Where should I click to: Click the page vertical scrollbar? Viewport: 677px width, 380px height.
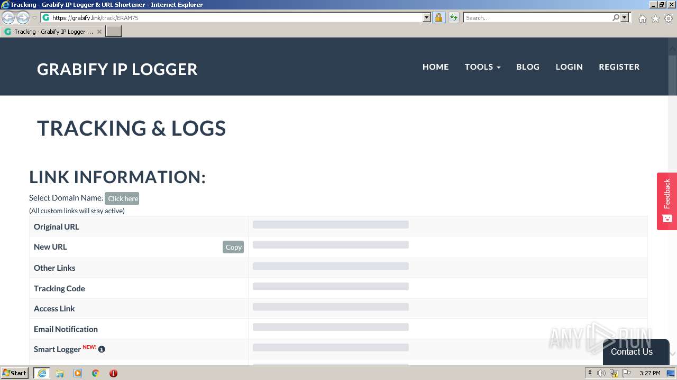[x=673, y=201]
